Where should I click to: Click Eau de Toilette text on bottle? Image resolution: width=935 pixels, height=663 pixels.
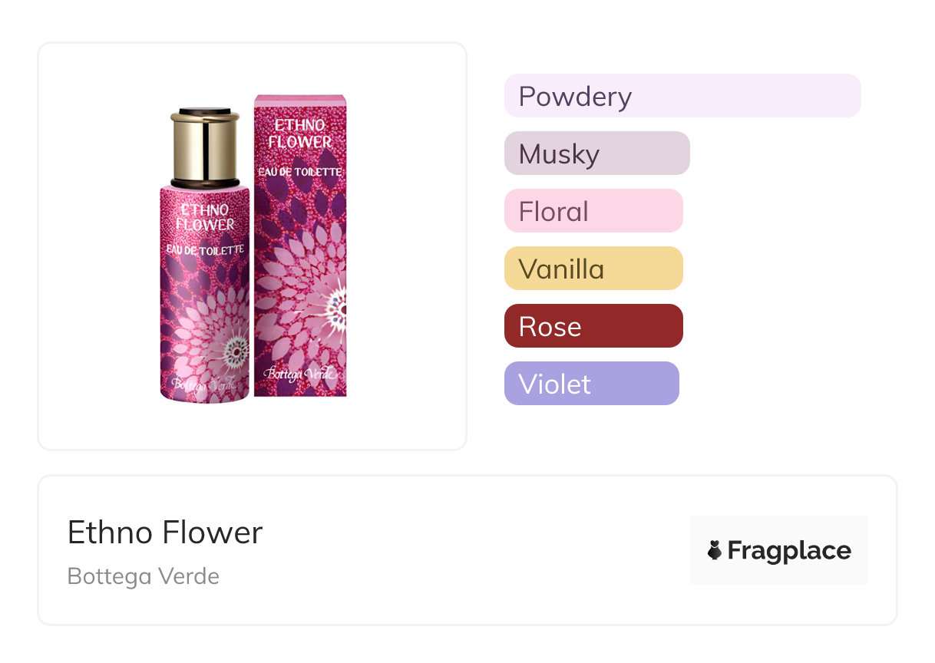click(205, 249)
